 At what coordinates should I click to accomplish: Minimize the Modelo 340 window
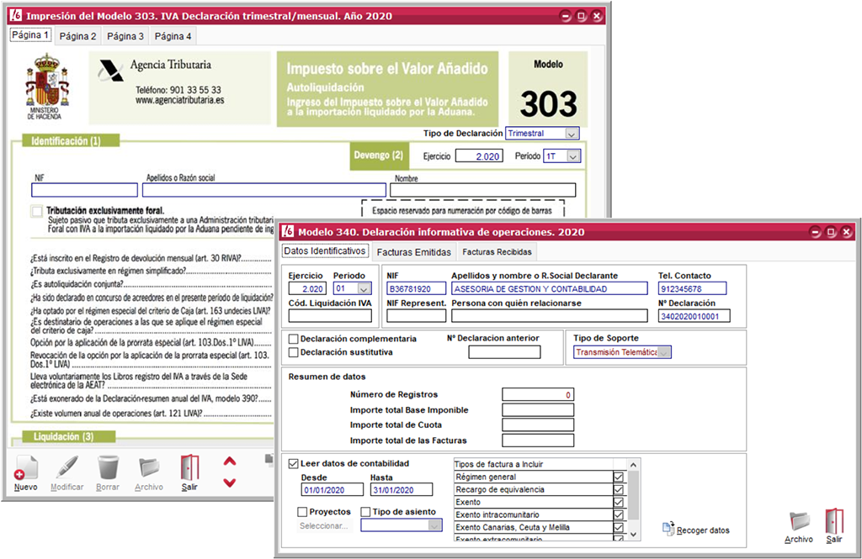tap(816, 232)
